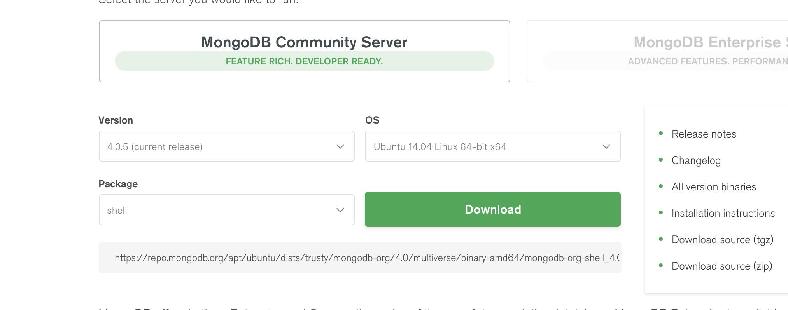788x310 pixels.
Task: Open the OS dropdown showing Ubuntu 14.04
Action: pyautogui.click(x=492, y=146)
